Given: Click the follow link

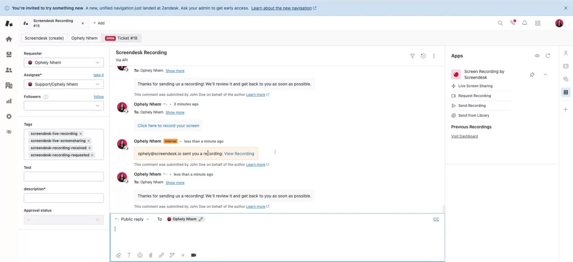Looking at the screenshot, I should click(99, 97).
